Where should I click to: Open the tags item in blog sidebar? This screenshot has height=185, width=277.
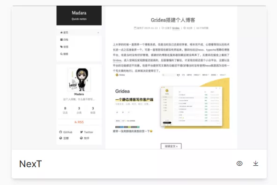coord(79,47)
